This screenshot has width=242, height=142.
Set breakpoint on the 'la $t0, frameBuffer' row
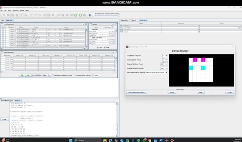[x=3, y=29]
